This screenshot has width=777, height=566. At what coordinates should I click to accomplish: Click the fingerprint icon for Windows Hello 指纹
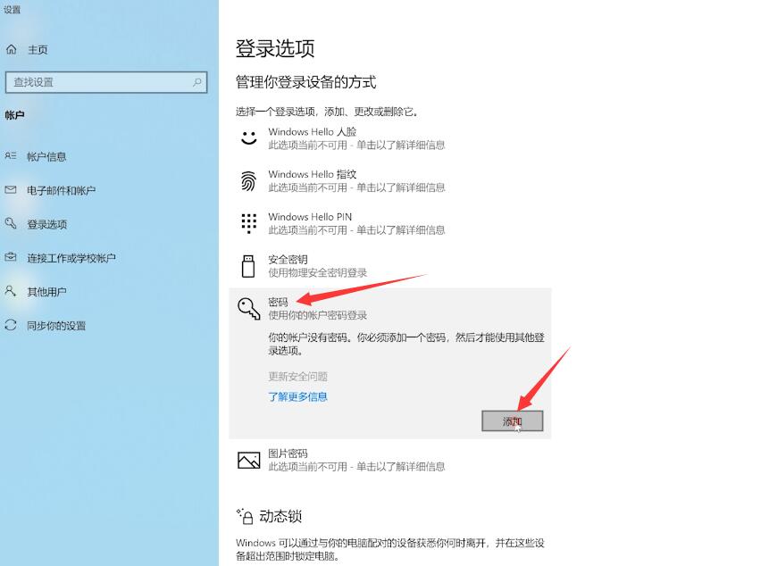[249, 180]
